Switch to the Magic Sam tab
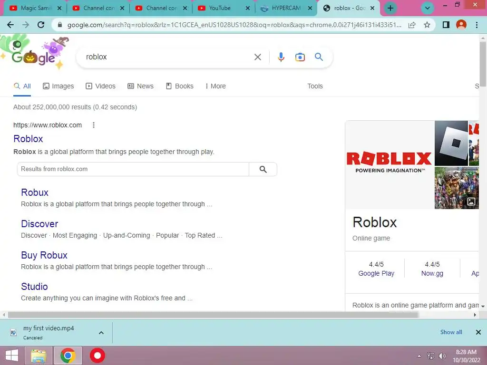The image size is (487, 365). coord(35,9)
